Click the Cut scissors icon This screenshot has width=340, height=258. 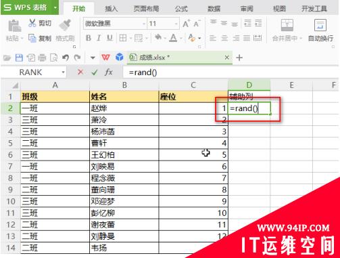[x=32, y=23]
